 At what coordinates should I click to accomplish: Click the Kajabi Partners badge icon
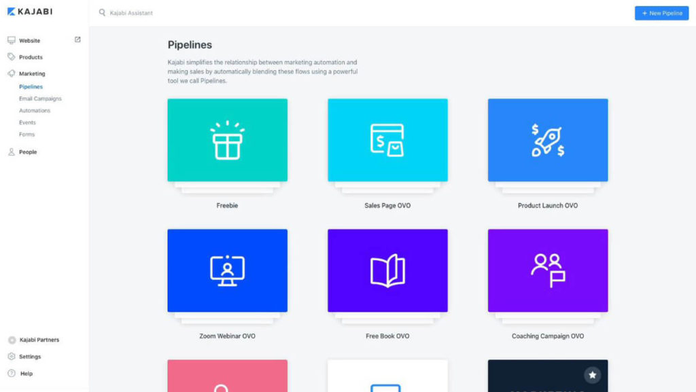(x=12, y=340)
